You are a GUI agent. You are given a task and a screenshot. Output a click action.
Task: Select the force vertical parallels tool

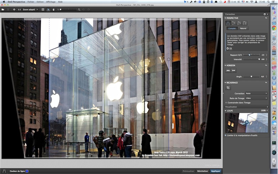coord(228,23)
